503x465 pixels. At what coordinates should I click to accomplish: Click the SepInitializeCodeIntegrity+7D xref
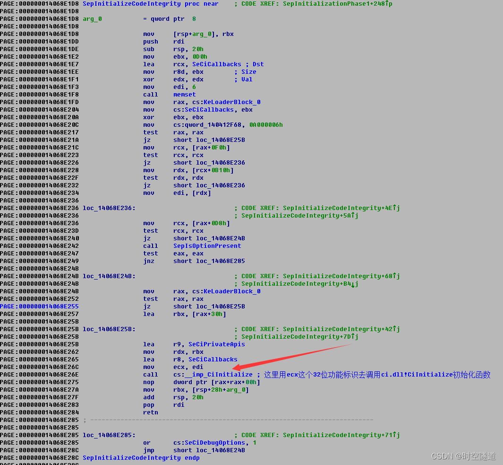pyautogui.click(x=299, y=337)
